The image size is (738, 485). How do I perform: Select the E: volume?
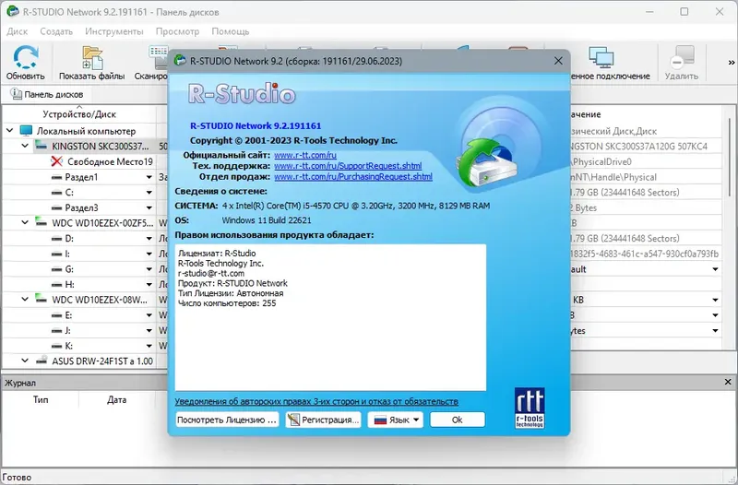pos(68,315)
